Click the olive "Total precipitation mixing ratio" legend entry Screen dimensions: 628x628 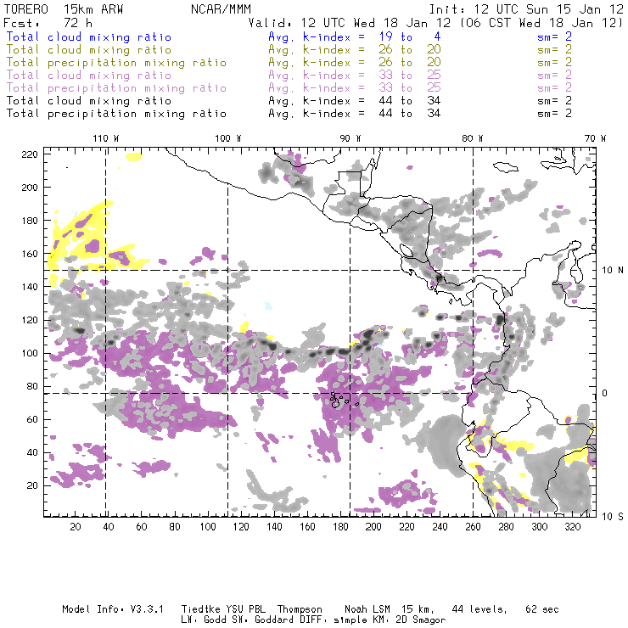[116, 63]
